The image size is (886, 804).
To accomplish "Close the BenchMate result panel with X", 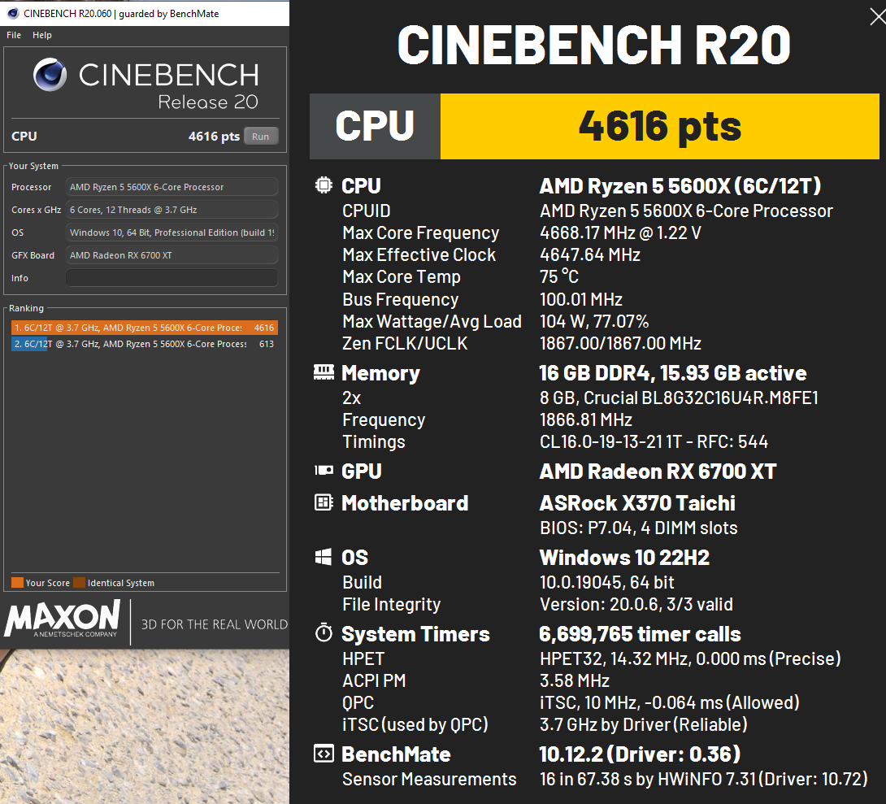I will 878,16.
